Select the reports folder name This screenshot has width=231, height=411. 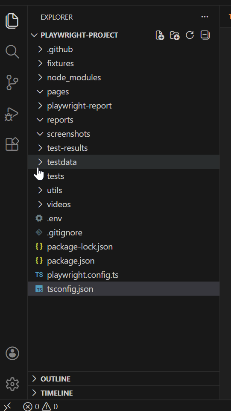point(60,120)
